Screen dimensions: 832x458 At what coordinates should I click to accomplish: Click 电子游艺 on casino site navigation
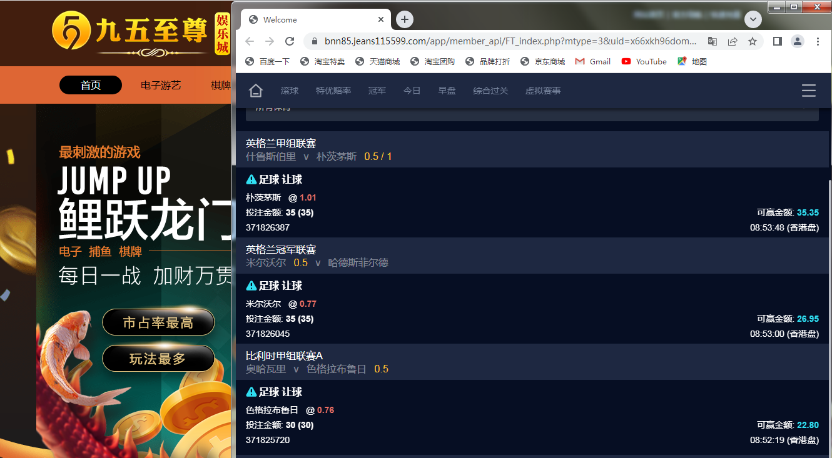point(161,85)
